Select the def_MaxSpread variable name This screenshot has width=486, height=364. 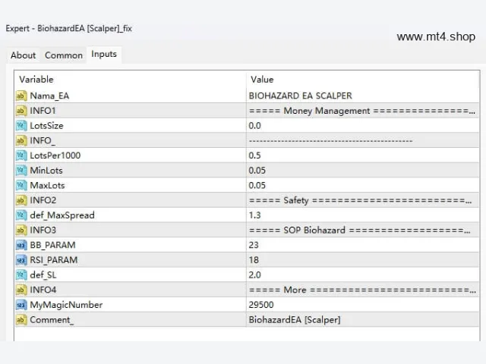click(62, 215)
